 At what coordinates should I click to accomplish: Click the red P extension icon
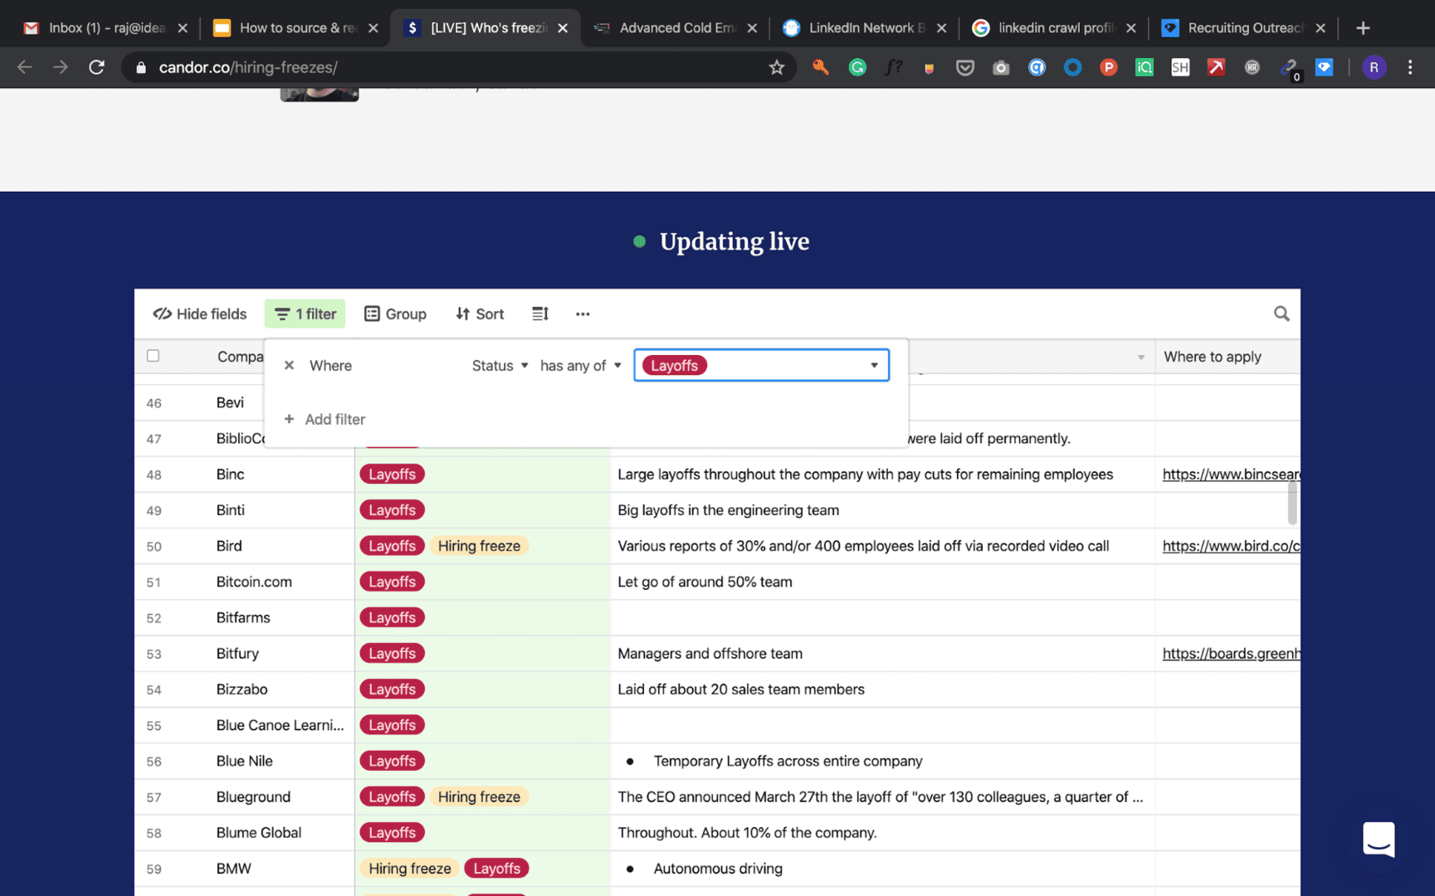coord(1108,67)
